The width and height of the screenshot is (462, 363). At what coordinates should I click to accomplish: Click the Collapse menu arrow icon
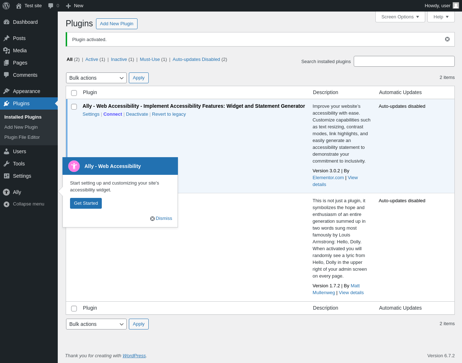tap(6, 204)
